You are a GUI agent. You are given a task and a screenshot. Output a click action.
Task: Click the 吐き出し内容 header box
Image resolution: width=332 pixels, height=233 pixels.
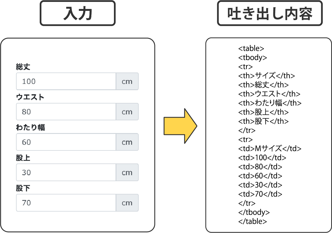(270, 13)
